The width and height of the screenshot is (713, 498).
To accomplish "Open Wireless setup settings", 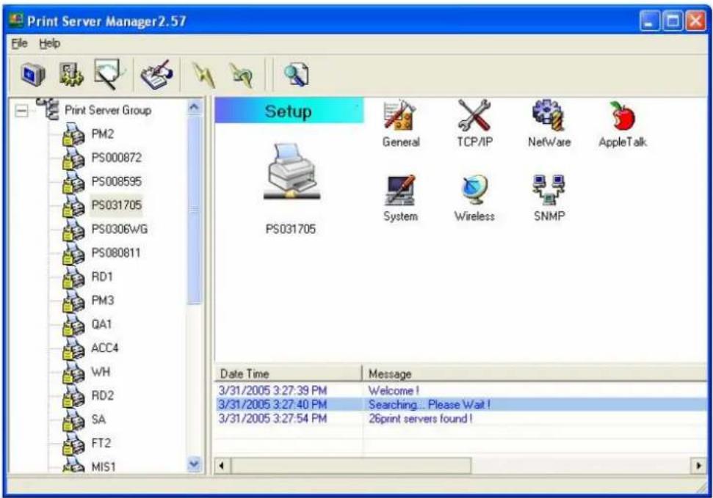I will coord(474,199).
